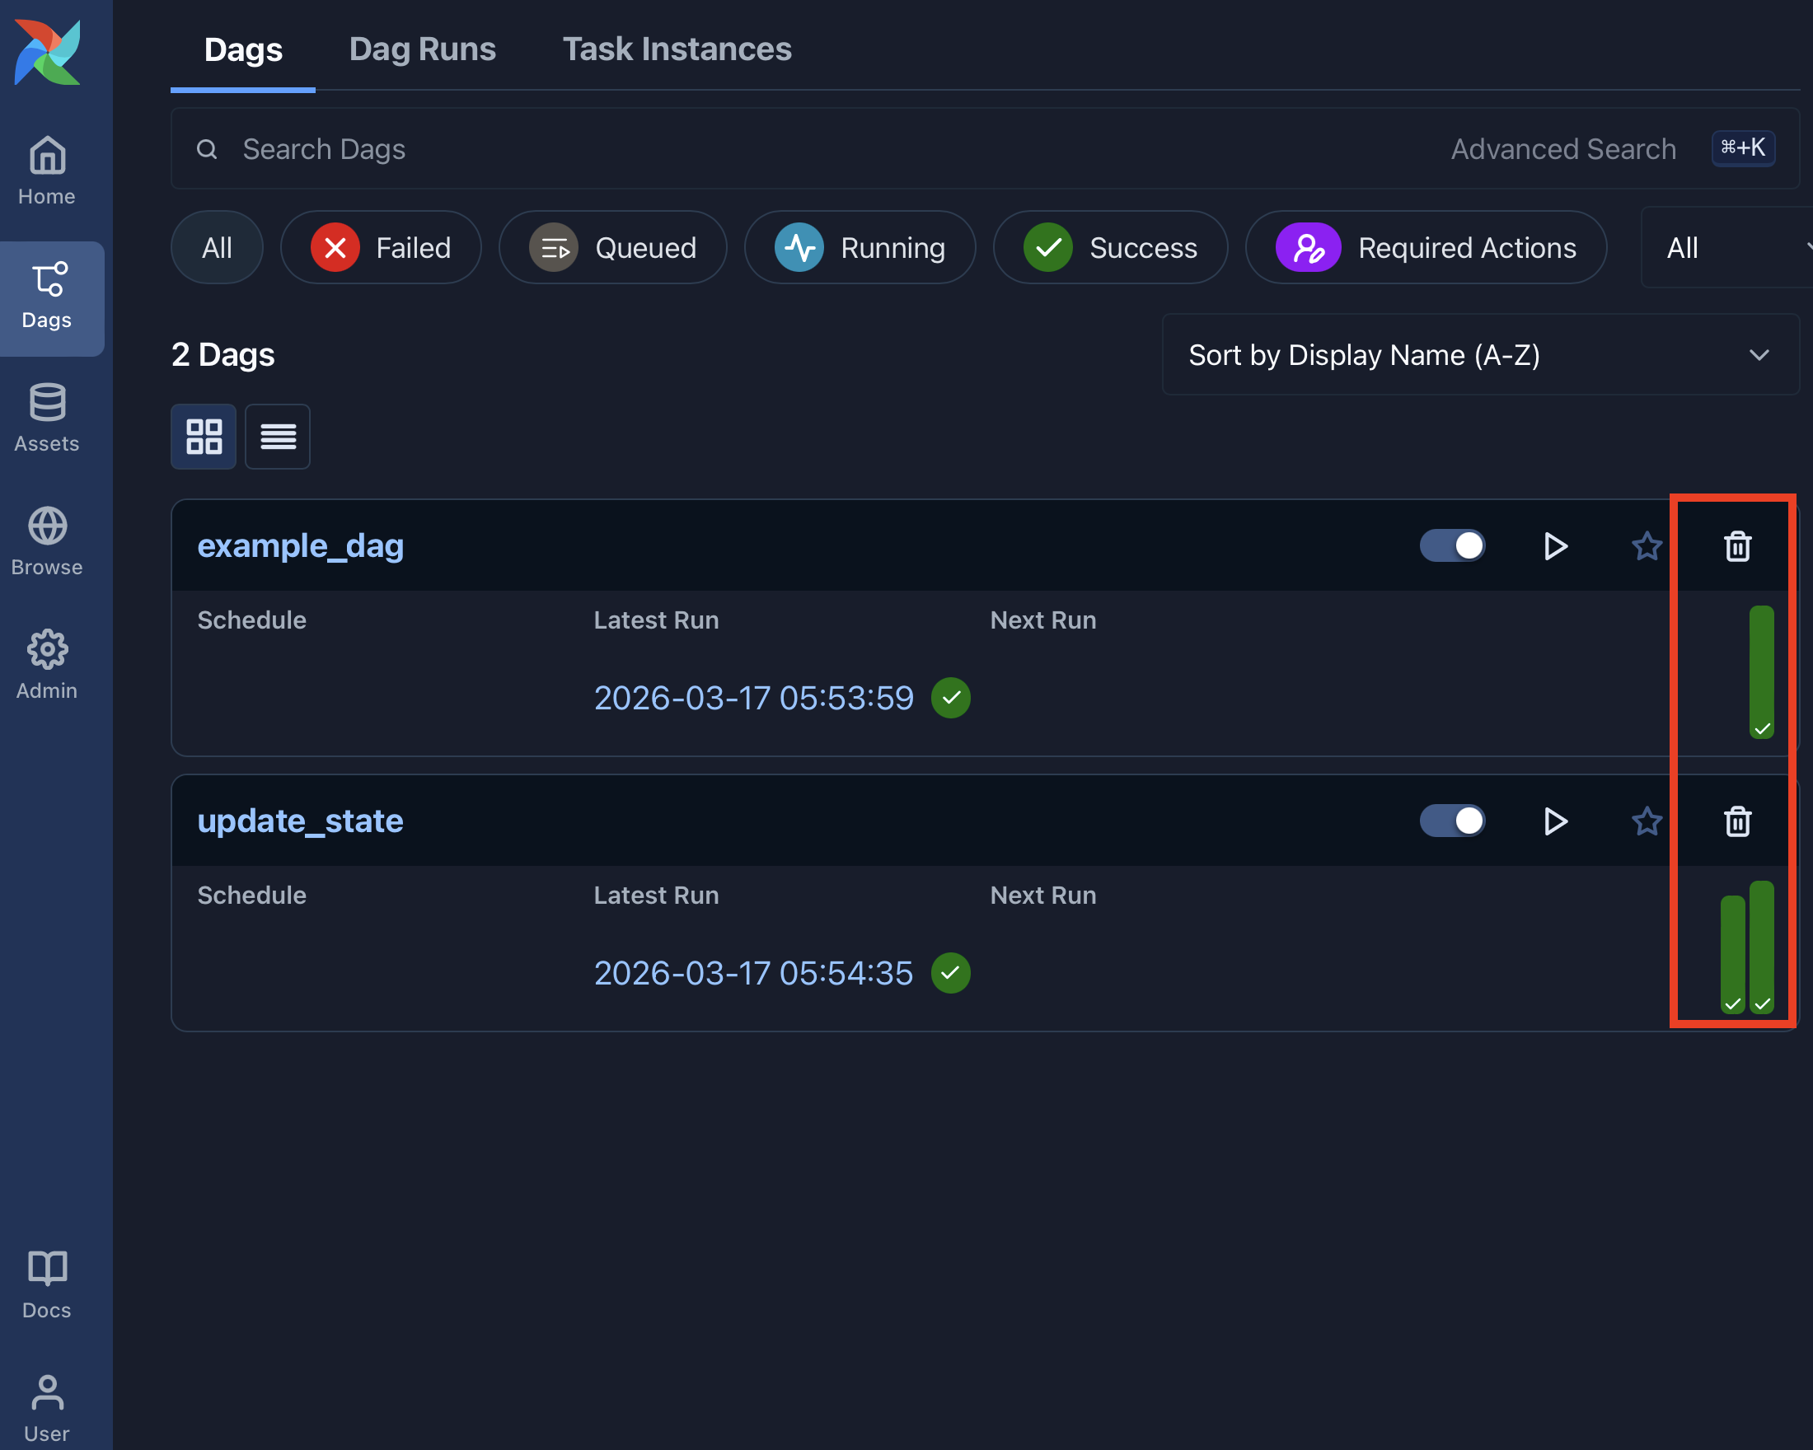This screenshot has height=1450, width=1813.
Task: Open update_state details link
Action: click(300, 821)
